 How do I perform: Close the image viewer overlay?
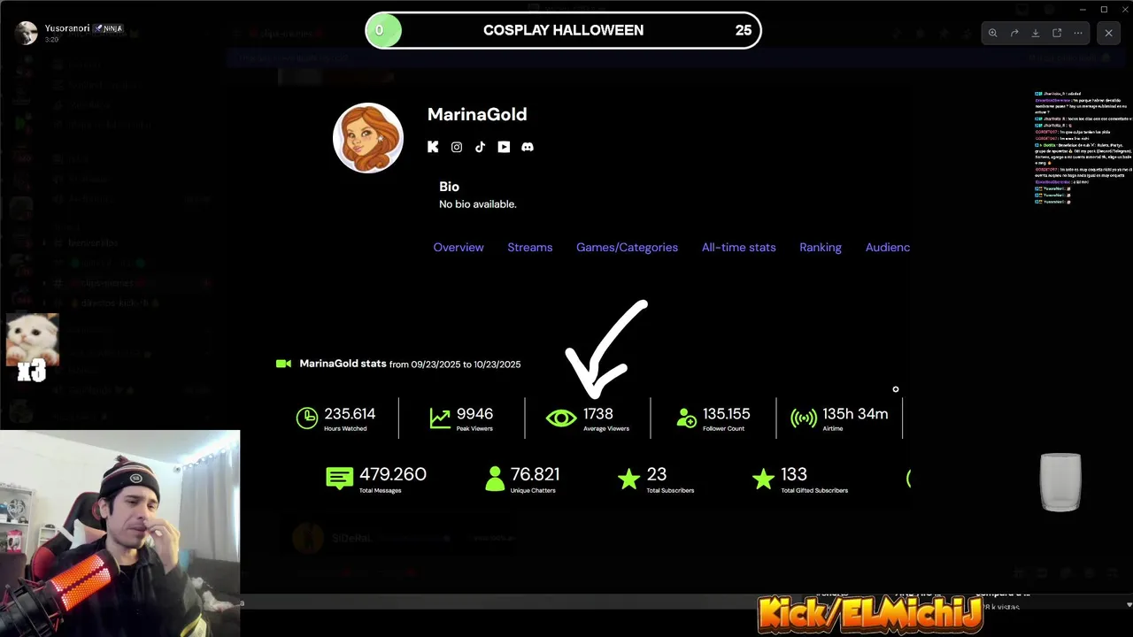point(1109,33)
